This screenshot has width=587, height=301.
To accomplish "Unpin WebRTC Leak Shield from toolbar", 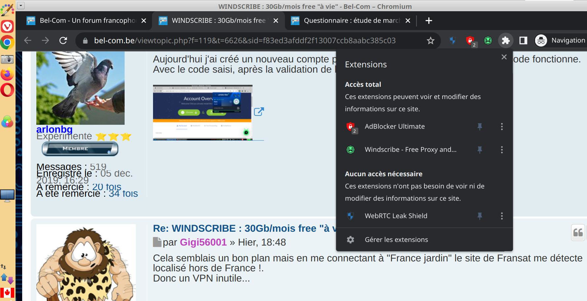I will click(x=480, y=216).
